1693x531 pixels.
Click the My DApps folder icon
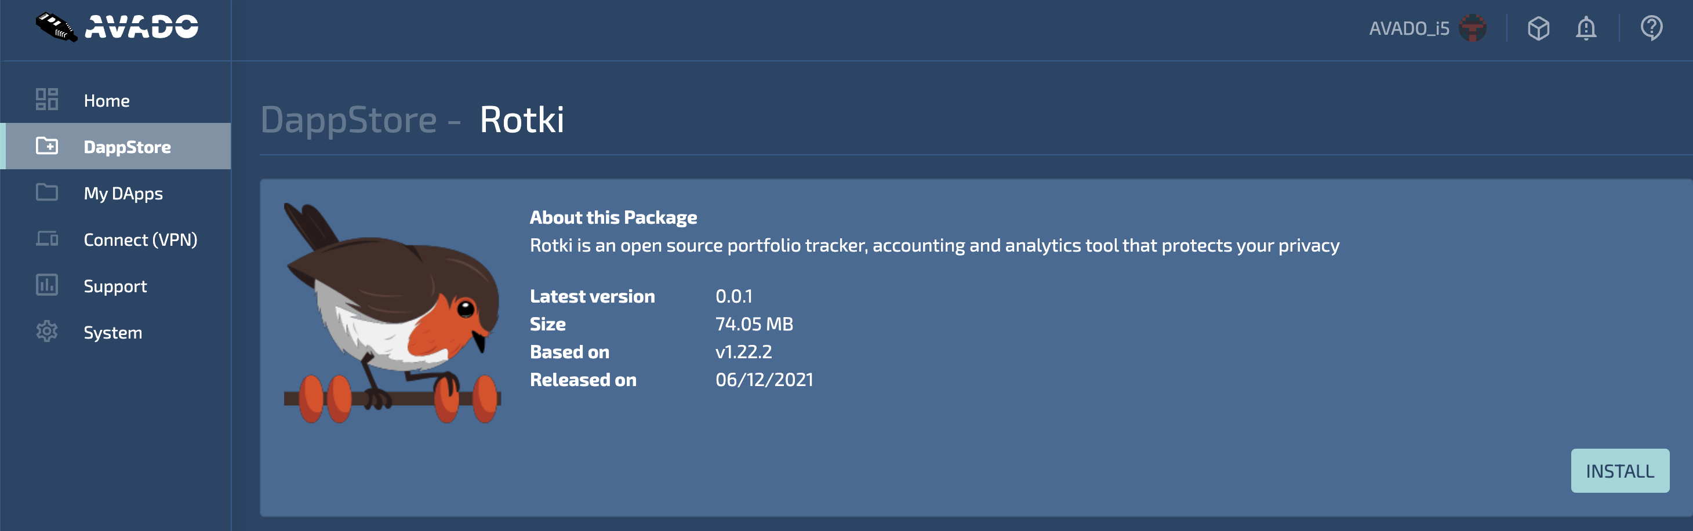46,192
